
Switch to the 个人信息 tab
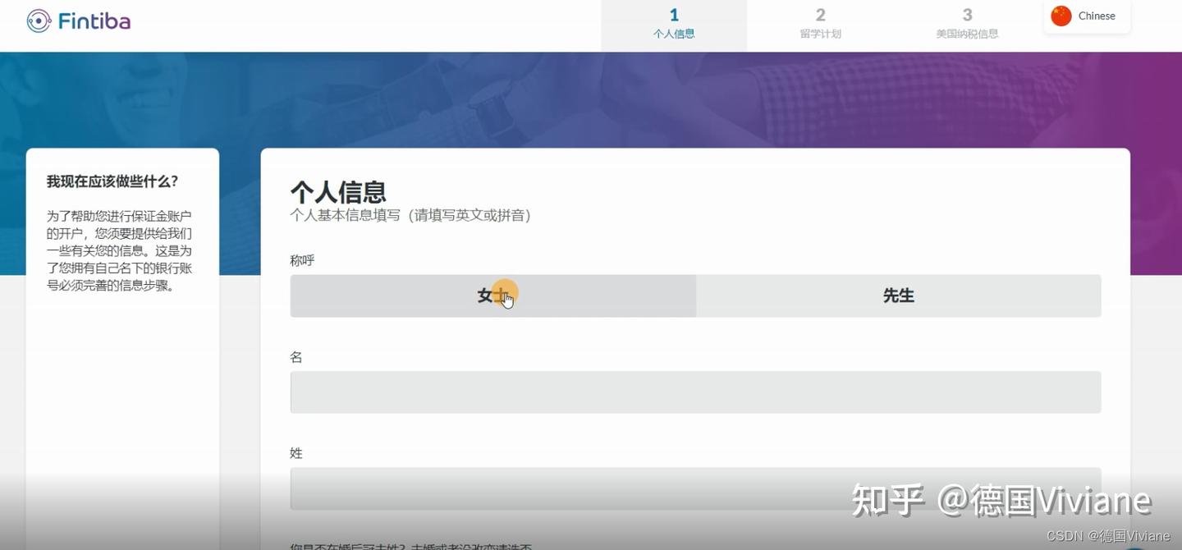pos(674,25)
